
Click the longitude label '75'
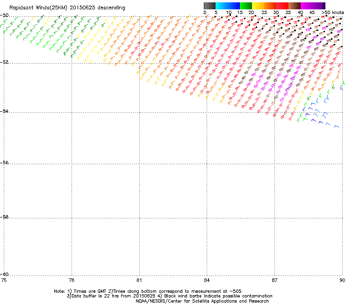4,280
